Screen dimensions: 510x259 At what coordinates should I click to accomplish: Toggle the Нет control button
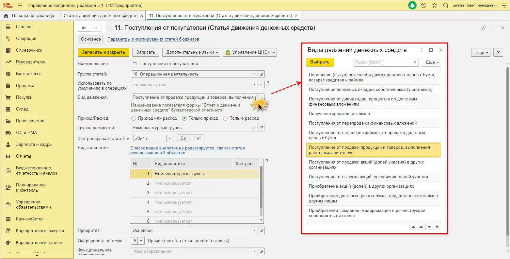(x=197, y=138)
